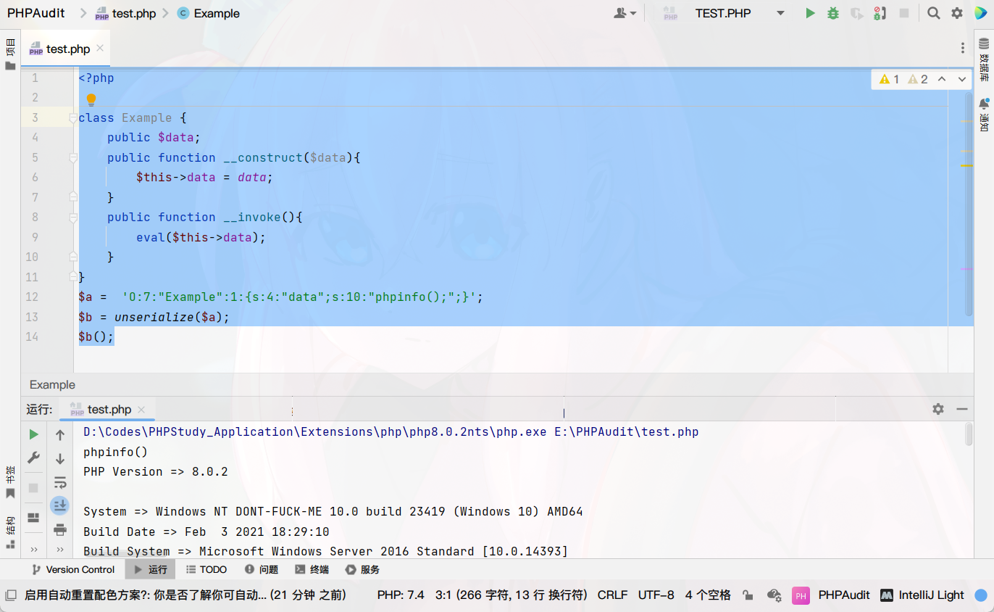
Task: Toggle scroll to end in console
Action: pos(60,505)
